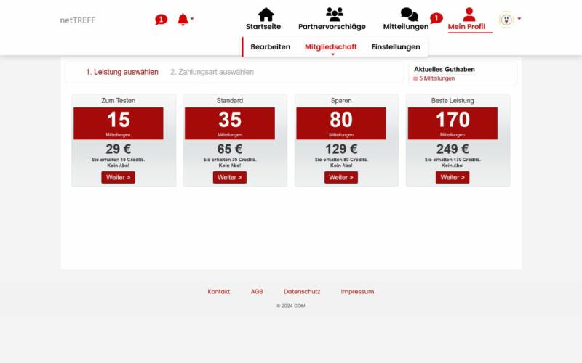The height and width of the screenshot is (363, 582).
Task: Click the netTREFF logo
Action: pyautogui.click(x=78, y=20)
